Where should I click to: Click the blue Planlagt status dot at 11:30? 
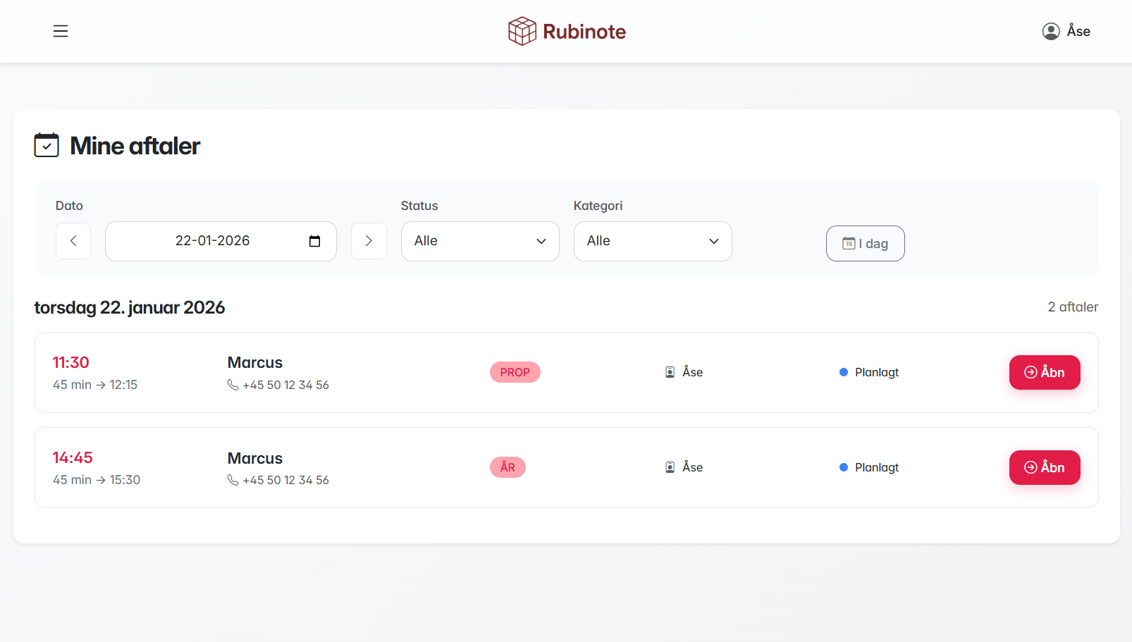(x=843, y=372)
